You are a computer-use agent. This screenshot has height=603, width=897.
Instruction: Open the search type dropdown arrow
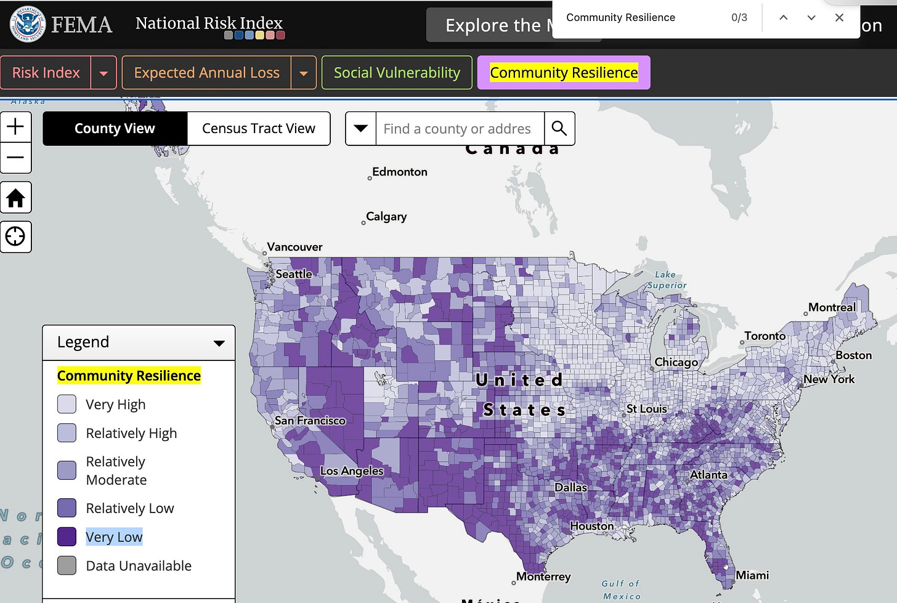coord(361,128)
